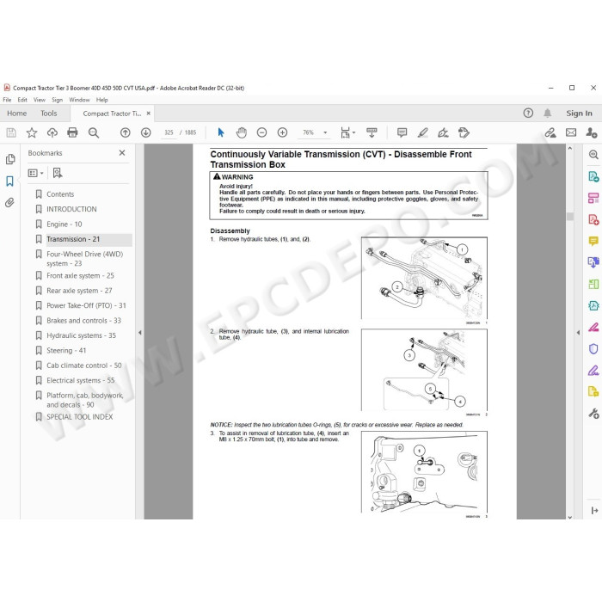This screenshot has height=602, width=602.
Task: Open the Edit menu
Action: pyautogui.click(x=22, y=100)
